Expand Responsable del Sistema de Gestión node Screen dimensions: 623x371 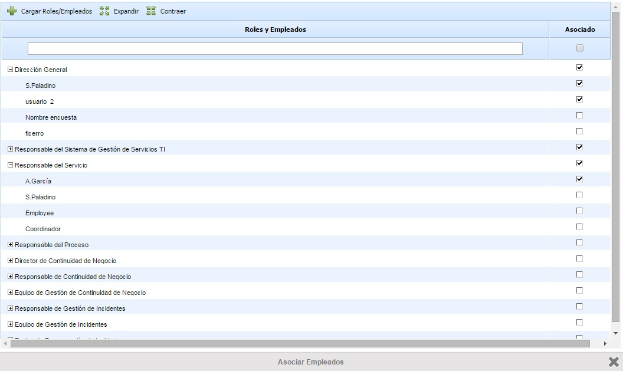click(x=10, y=149)
